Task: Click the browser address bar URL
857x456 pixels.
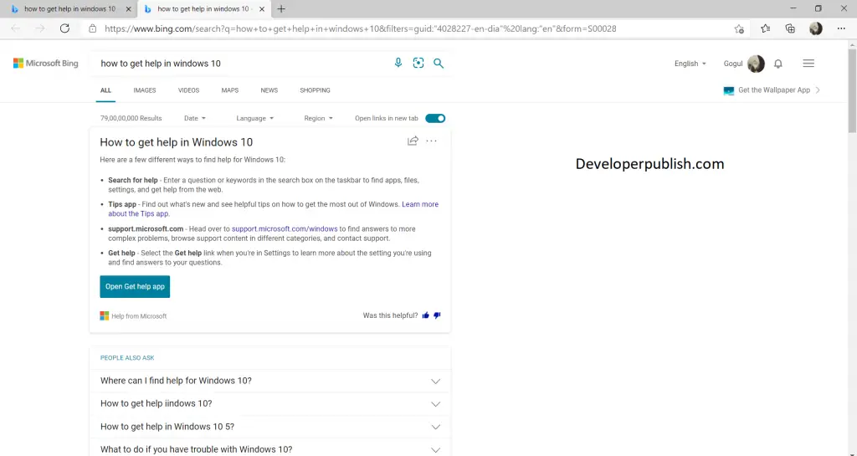Action: pyautogui.click(x=360, y=28)
